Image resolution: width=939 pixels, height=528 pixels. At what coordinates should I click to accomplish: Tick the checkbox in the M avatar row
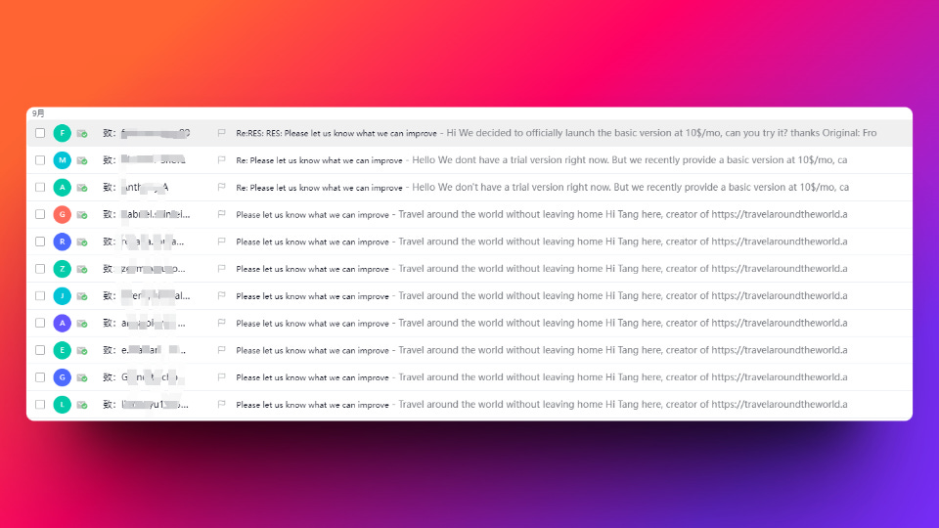click(x=40, y=159)
